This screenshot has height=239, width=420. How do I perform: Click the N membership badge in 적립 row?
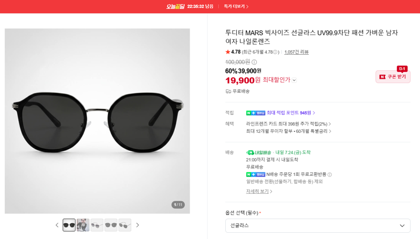point(256,113)
